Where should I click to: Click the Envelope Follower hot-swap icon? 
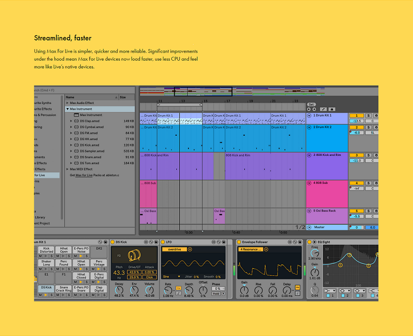pyautogui.click(x=295, y=242)
